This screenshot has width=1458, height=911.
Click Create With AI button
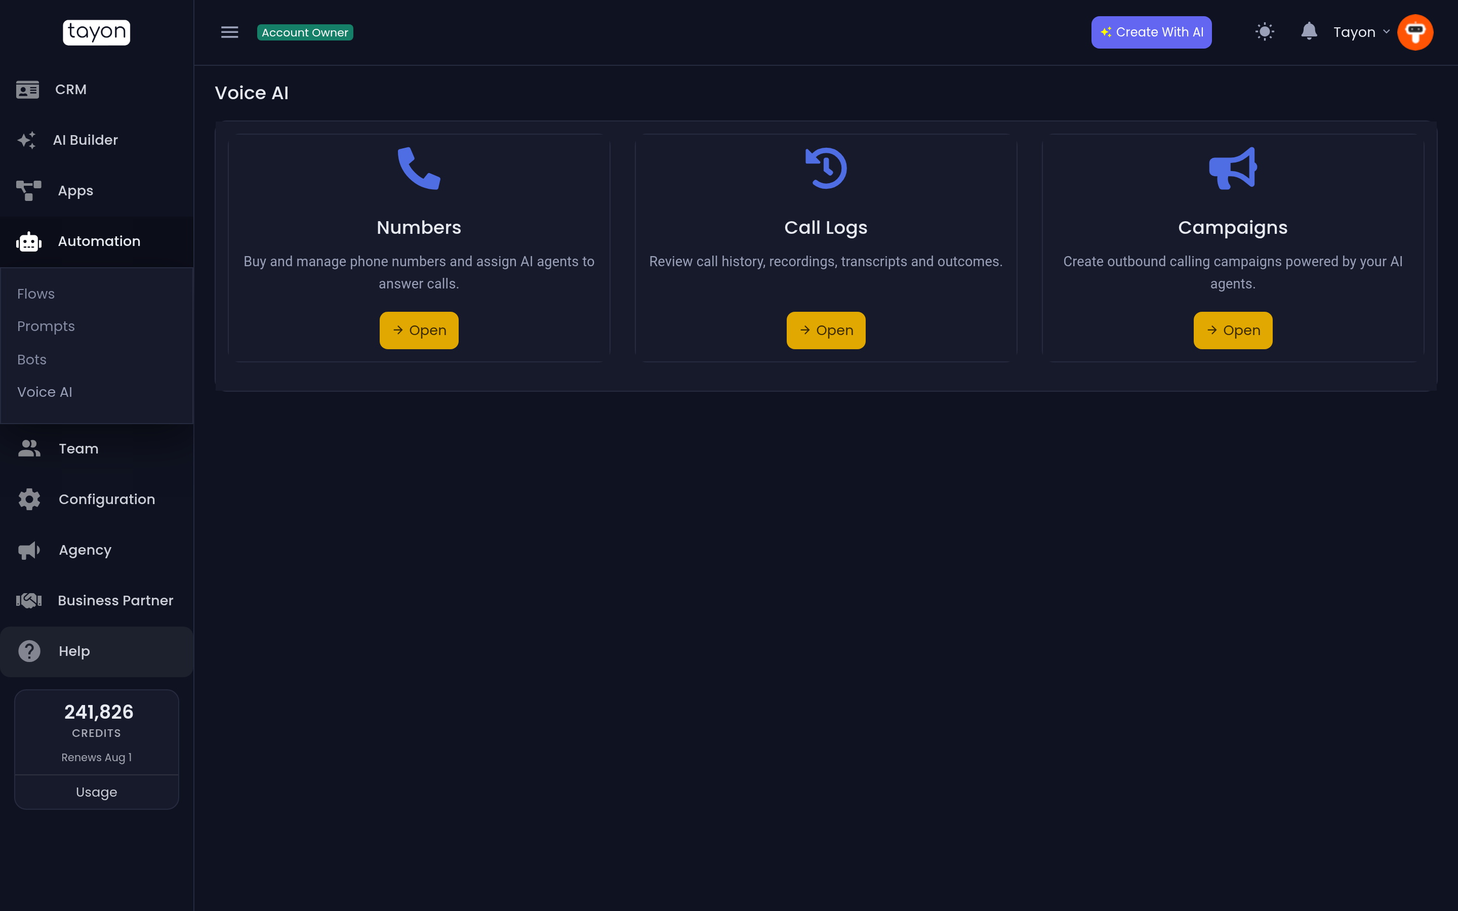pyautogui.click(x=1151, y=32)
